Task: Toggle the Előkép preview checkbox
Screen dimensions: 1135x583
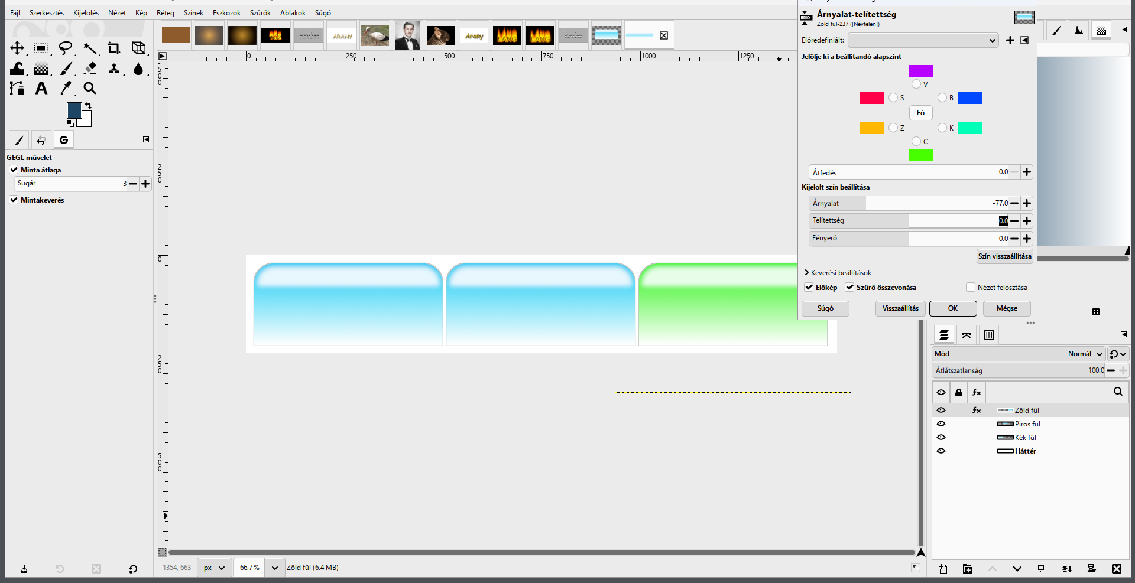Action: (x=809, y=288)
